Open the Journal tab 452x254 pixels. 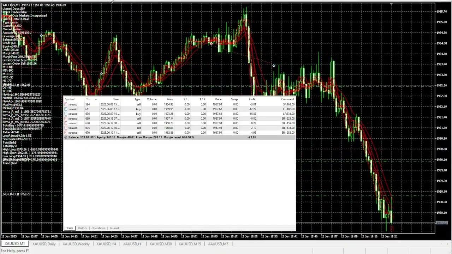tap(114, 228)
